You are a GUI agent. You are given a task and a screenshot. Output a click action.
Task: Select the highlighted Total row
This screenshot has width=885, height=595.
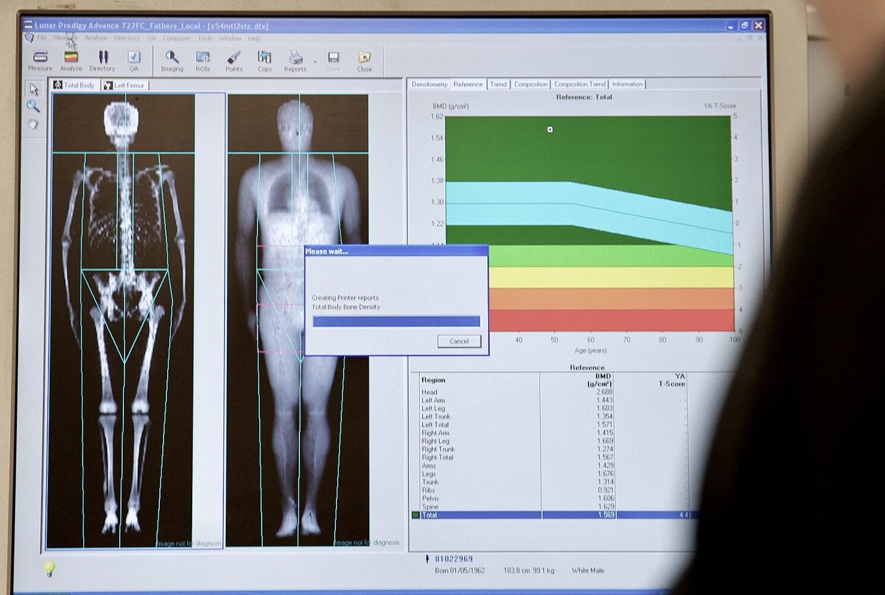coord(554,515)
